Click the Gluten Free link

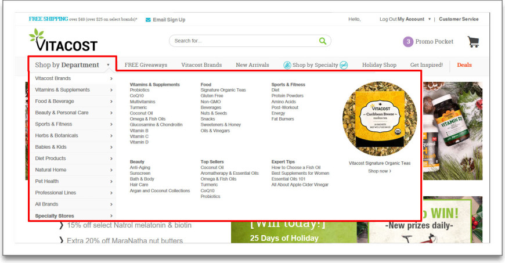click(212, 96)
